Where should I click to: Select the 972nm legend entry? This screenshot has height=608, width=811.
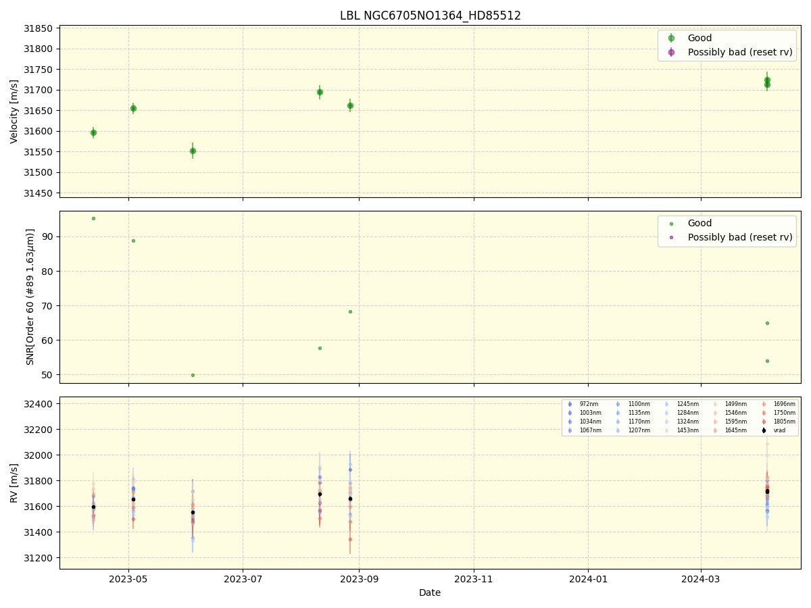pyautogui.click(x=583, y=404)
